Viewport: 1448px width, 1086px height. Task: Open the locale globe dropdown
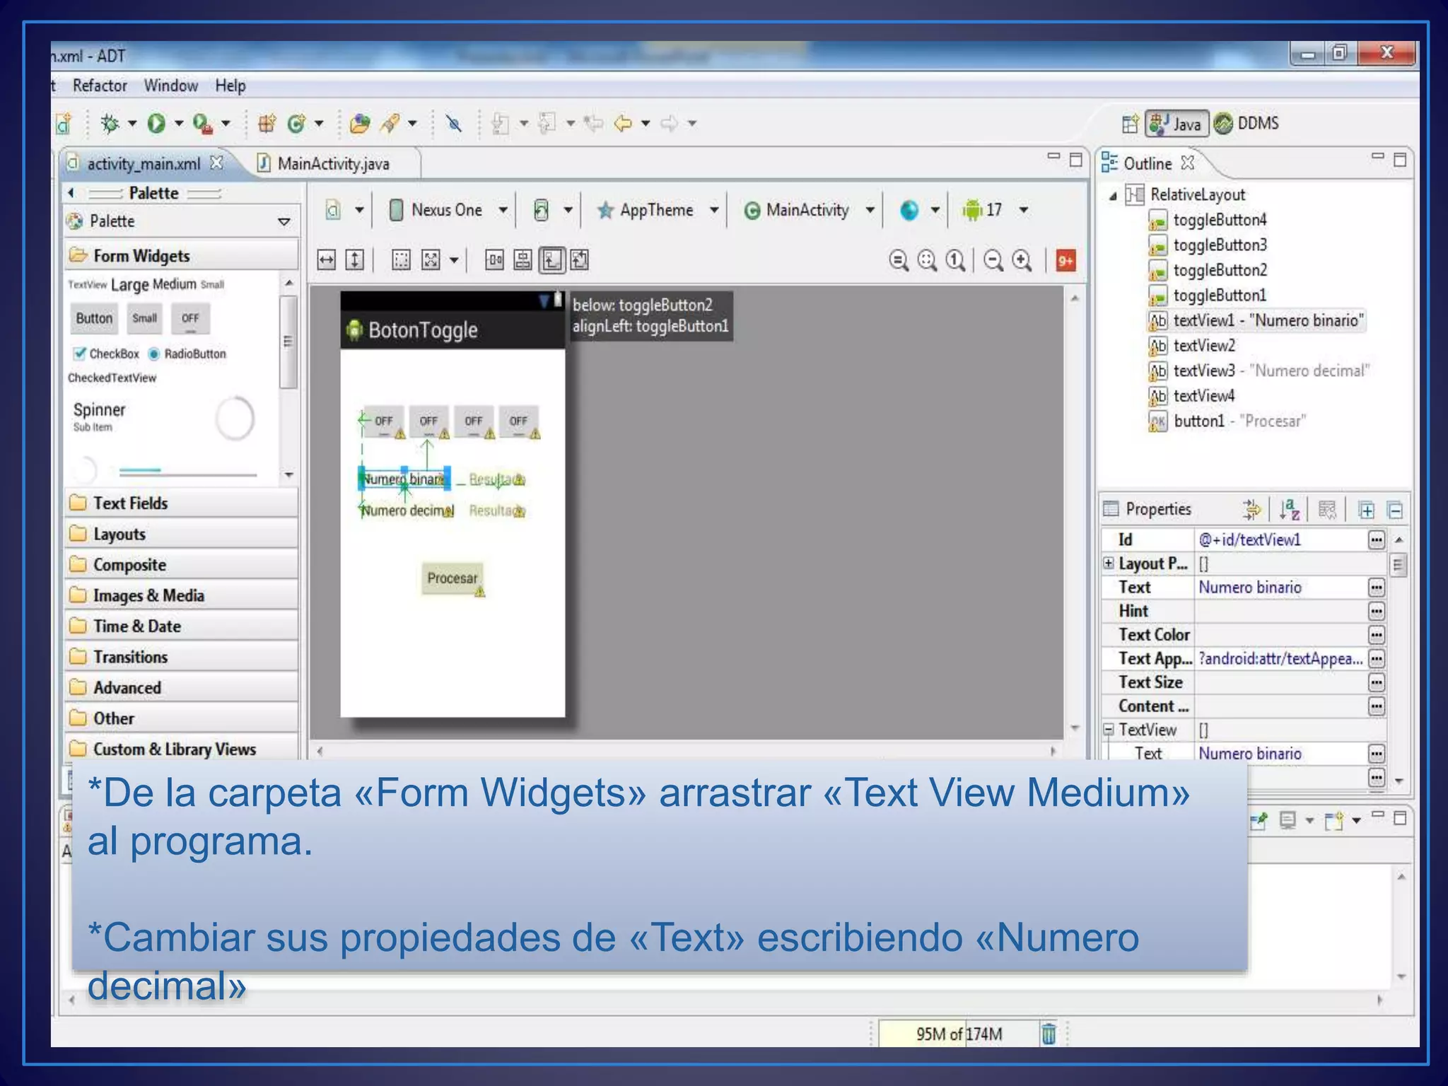coord(919,210)
